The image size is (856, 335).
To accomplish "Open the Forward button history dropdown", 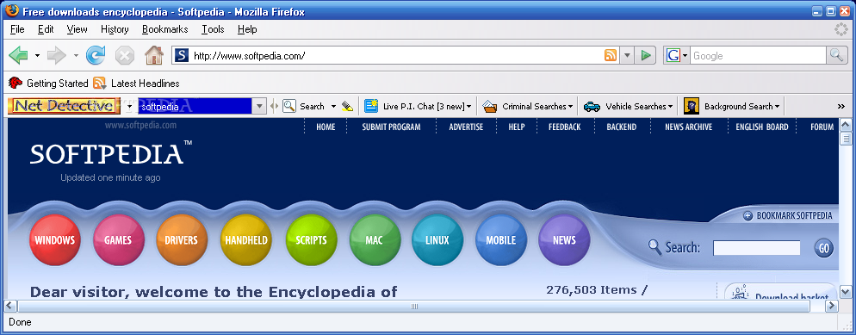I will click(76, 55).
